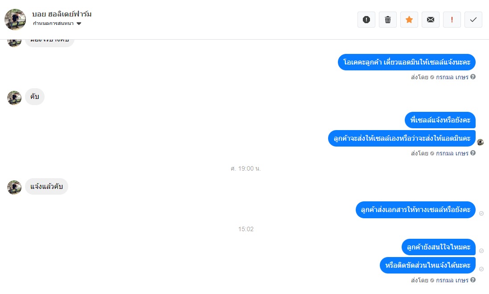Expand the กำหนดการสนทนา dropdown arrow
Image resolution: width=489 pixels, height=294 pixels.
pyautogui.click(x=79, y=24)
